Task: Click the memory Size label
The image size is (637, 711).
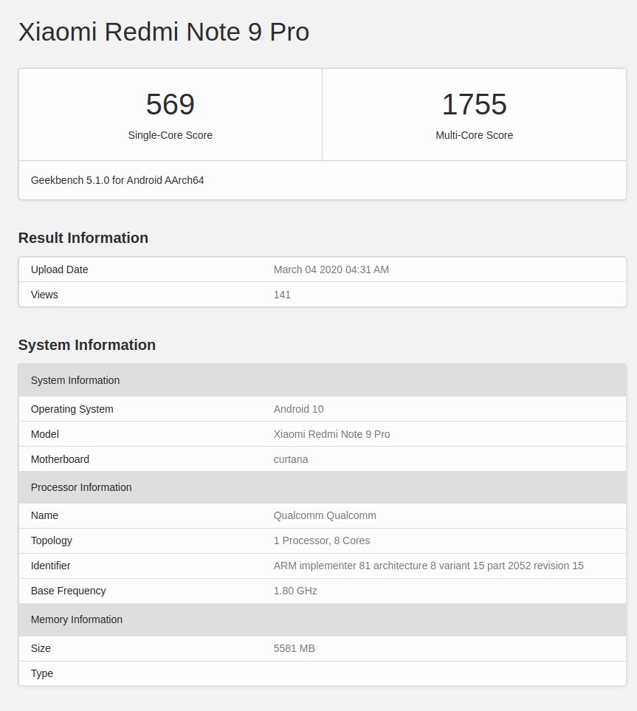Action: [41, 648]
